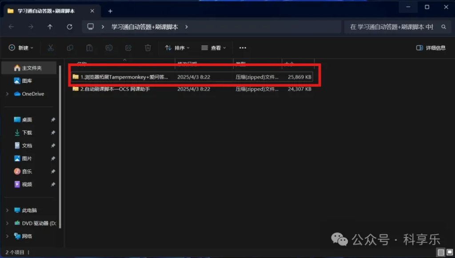Open 桌面 Desktop quick access folder
This screenshot has height=258, width=455.
23,120
